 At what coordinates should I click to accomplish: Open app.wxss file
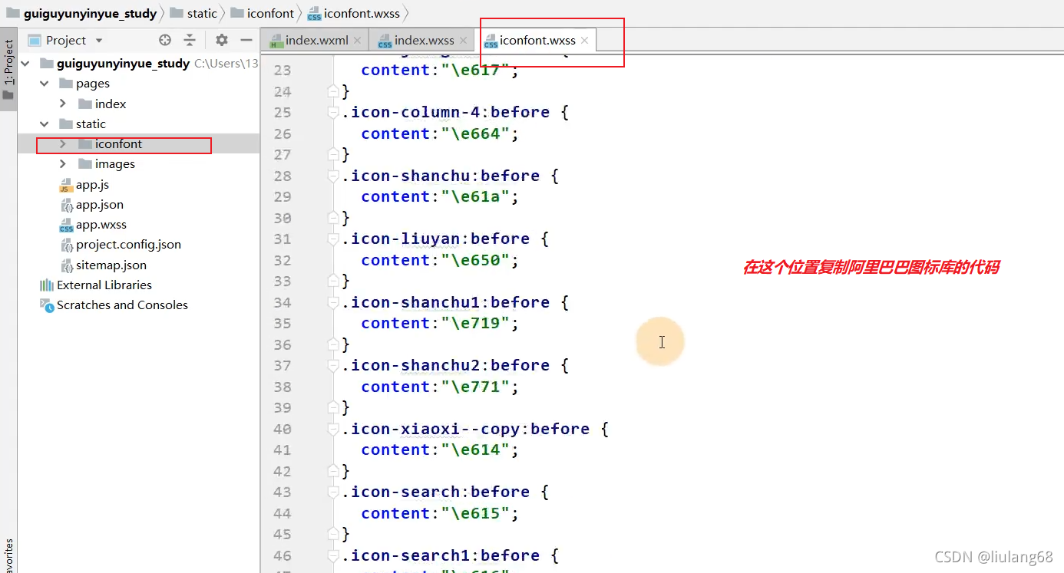click(101, 224)
